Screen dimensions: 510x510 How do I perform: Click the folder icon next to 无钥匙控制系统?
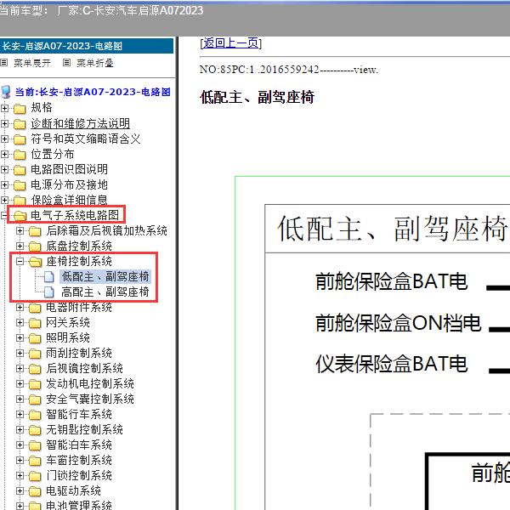point(35,430)
